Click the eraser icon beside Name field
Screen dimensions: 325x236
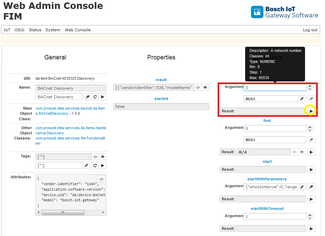(x=87, y=97)
